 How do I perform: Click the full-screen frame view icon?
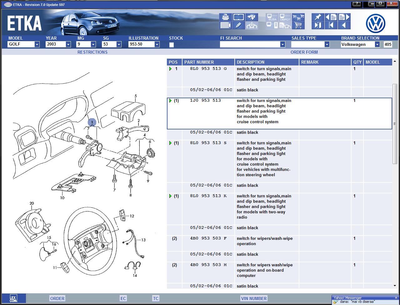238,17
